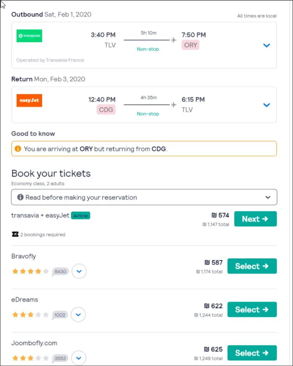Click the info icon beside Read before making reservation
Image resolution: width=293 pixels, height=366 pixels.
click(21, 197)
